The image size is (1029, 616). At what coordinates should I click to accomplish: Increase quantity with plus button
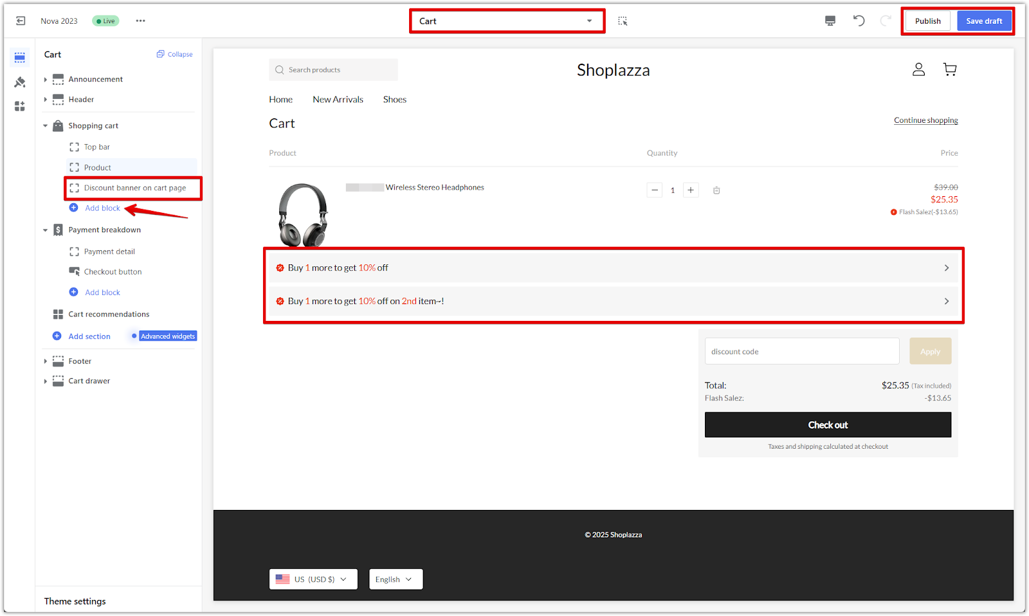coord(691,190)
